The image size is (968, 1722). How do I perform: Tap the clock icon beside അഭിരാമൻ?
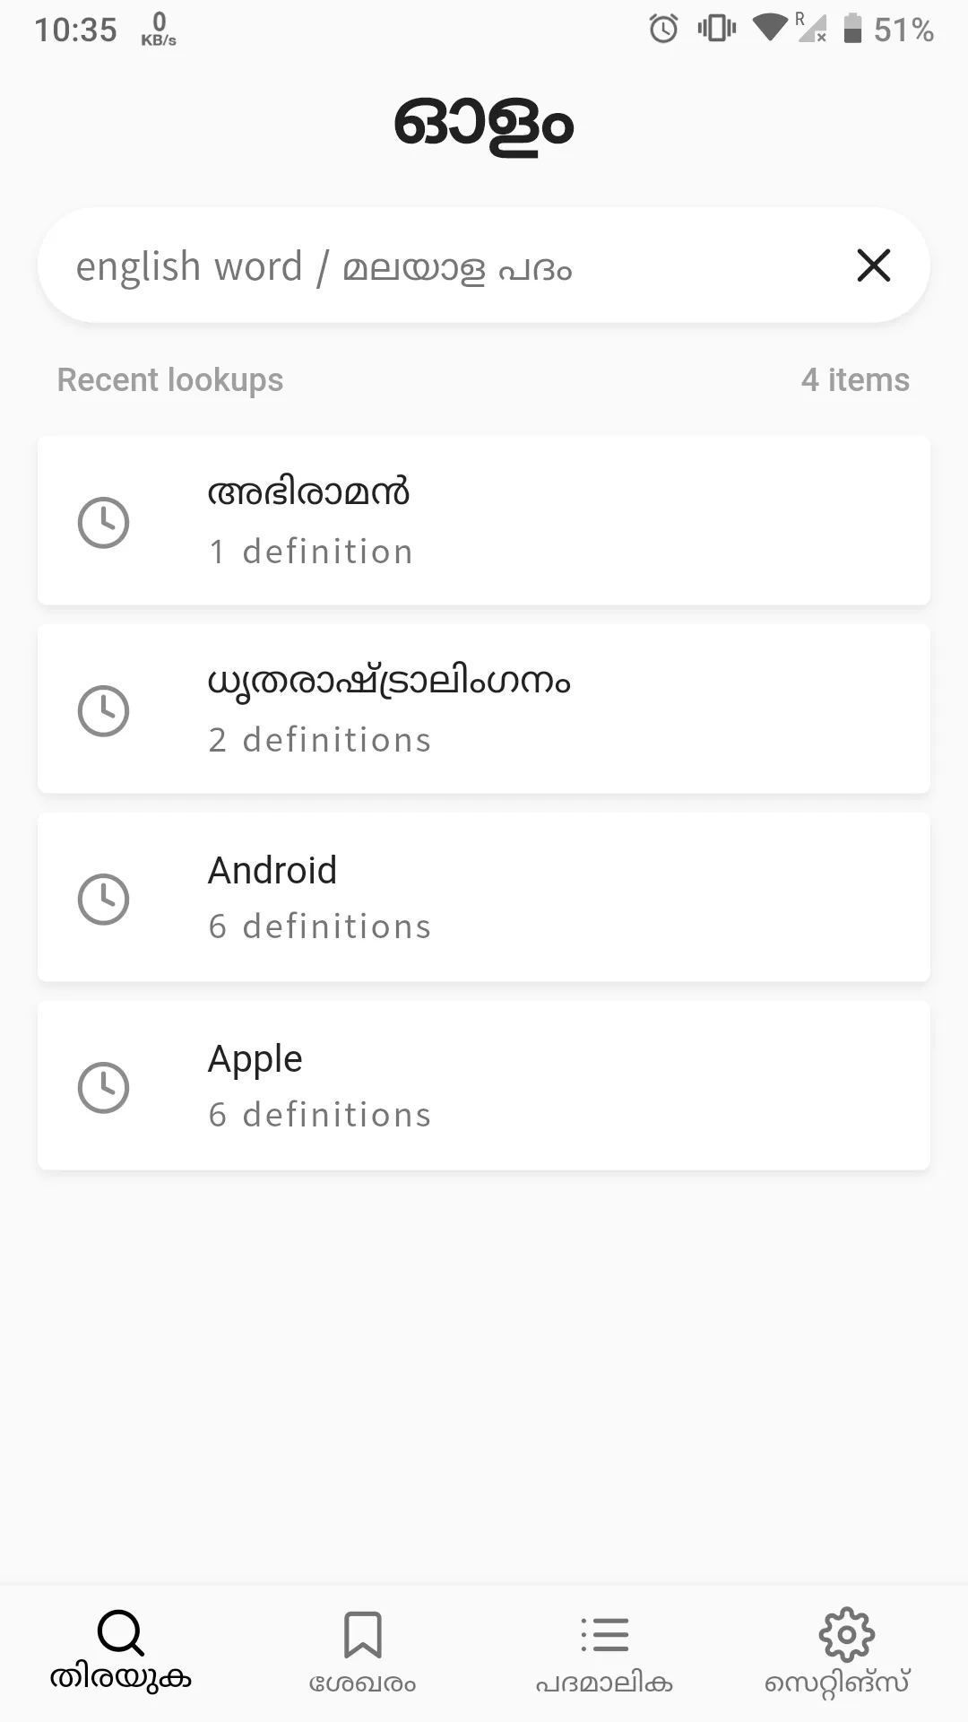(104, 522)
